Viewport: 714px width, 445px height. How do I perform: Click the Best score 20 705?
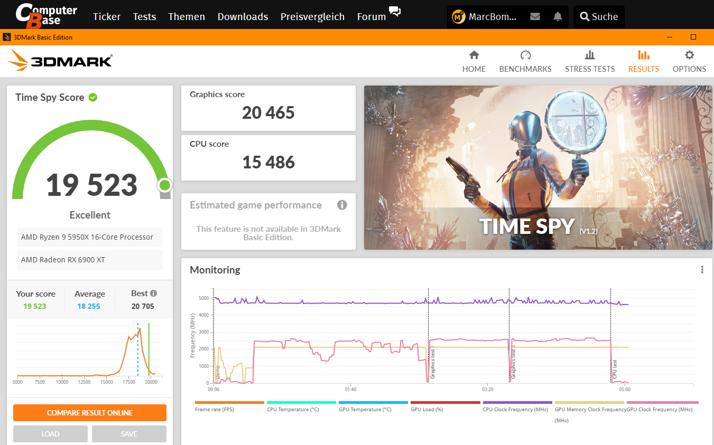point(143,306)
